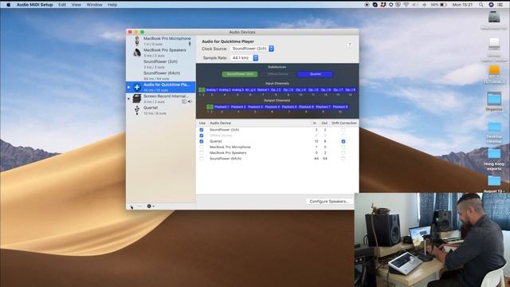Check Use for MacBook Pro Microphone

coord(202,147)
